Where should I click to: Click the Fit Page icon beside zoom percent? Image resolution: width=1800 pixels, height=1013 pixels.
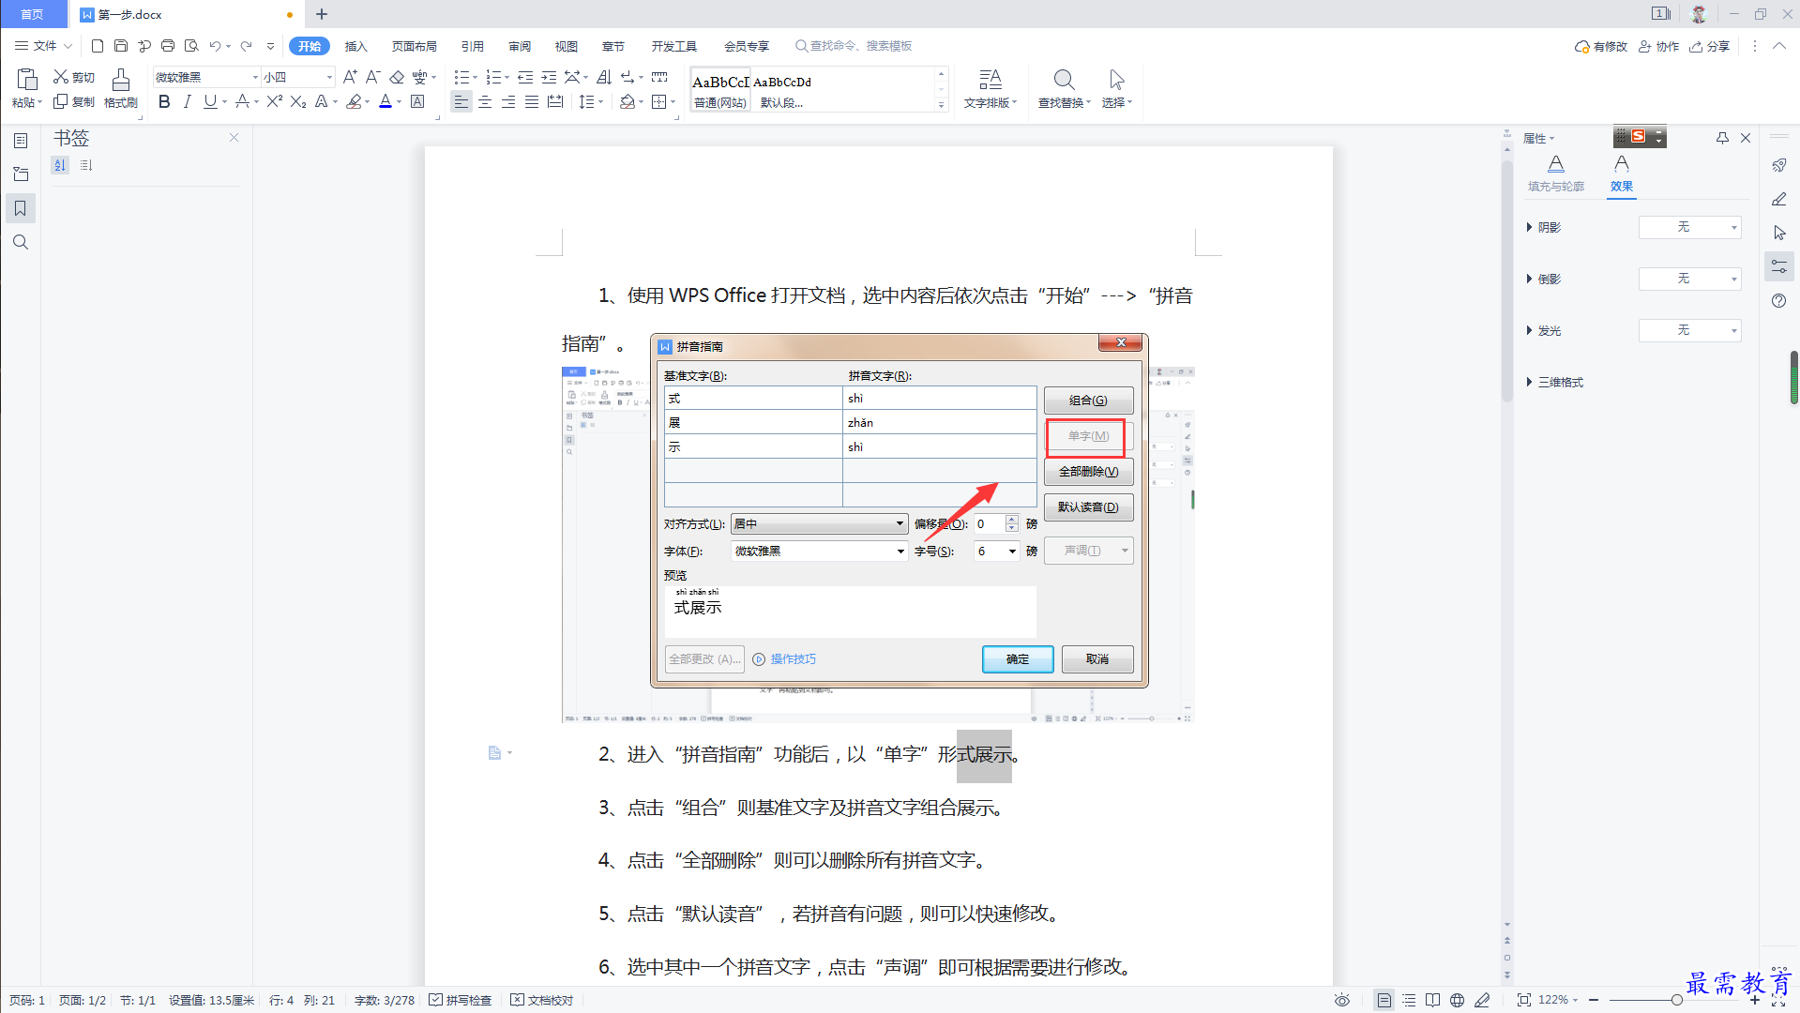(1524, 1000)
